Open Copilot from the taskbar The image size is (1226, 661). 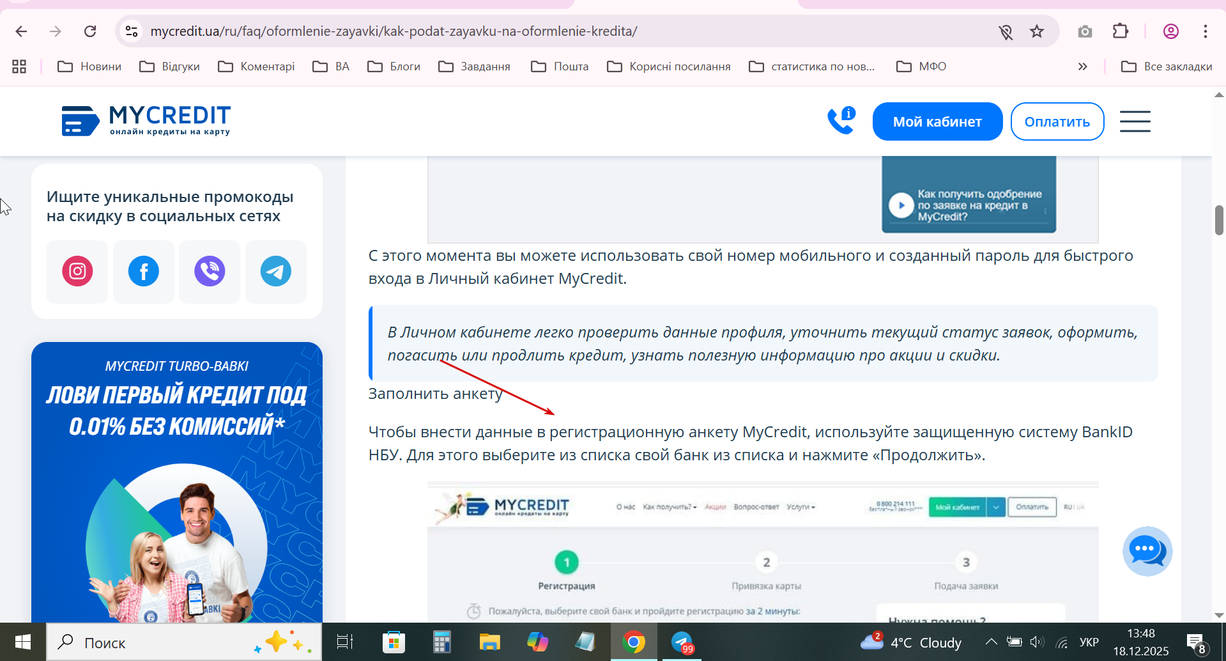point(537,642)
